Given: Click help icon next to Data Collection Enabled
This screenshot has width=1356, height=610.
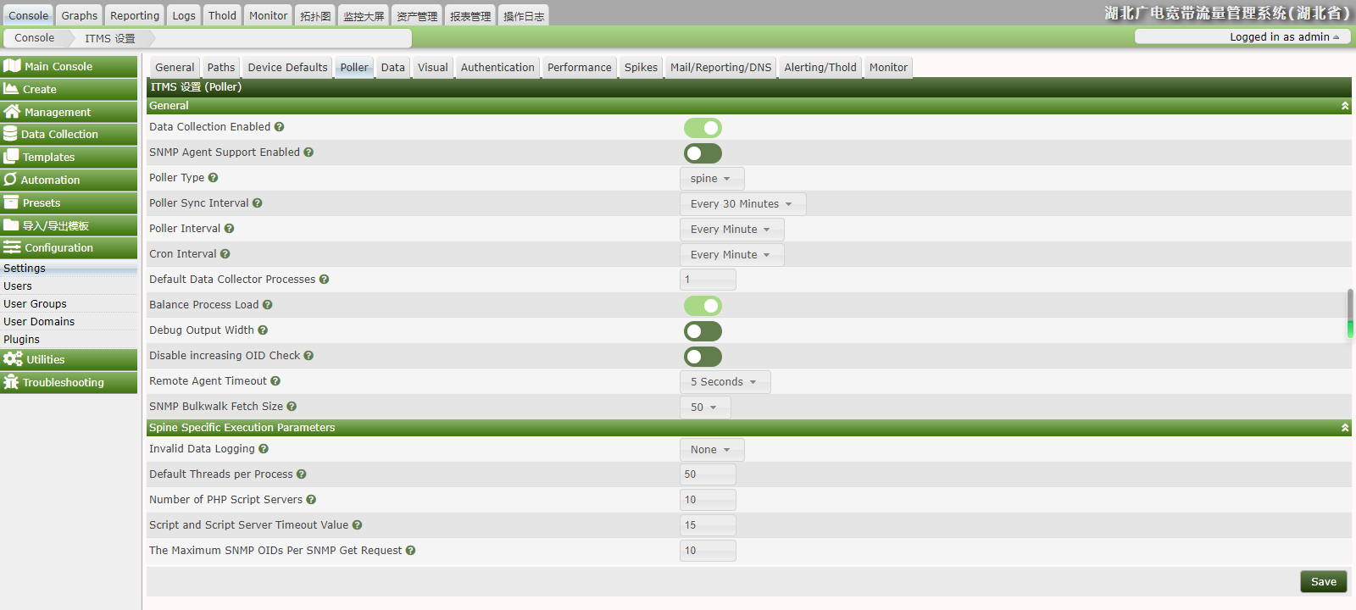Looking at the screenshot, I should pos(279,127).
